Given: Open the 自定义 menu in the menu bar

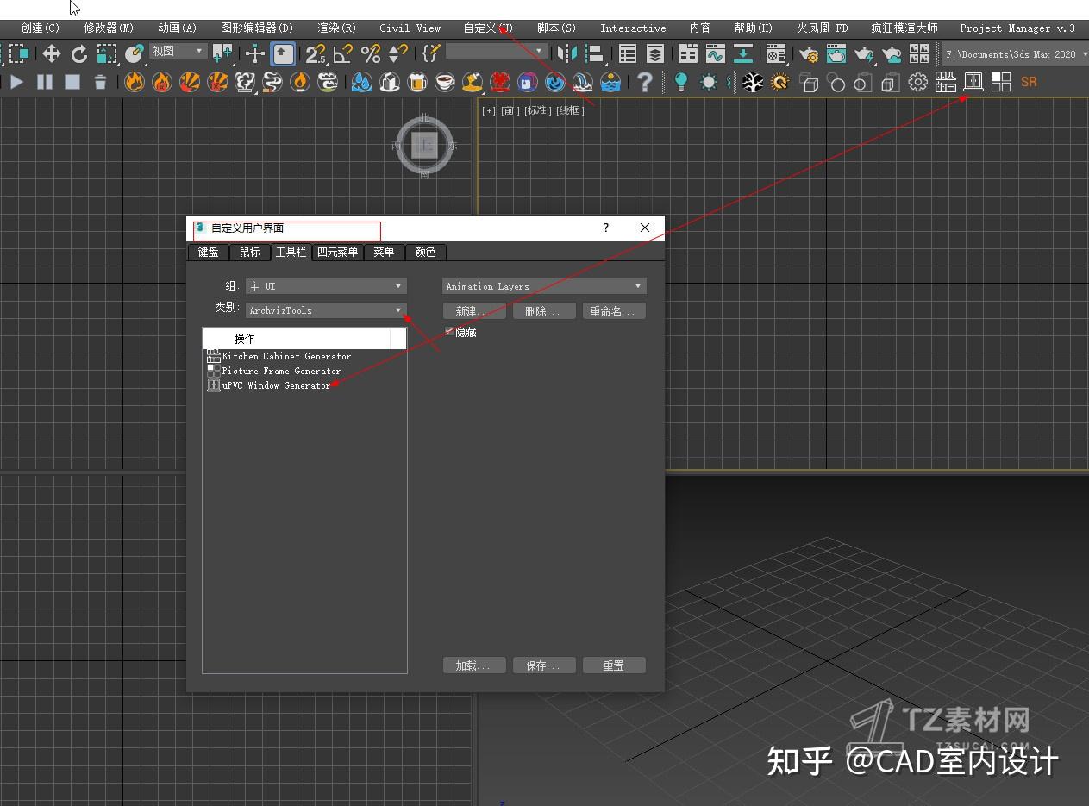Looking at the screenshot, I should tap(486, 28).
